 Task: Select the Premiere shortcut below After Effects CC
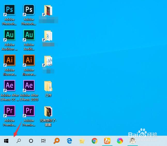[x=10, y=116]
